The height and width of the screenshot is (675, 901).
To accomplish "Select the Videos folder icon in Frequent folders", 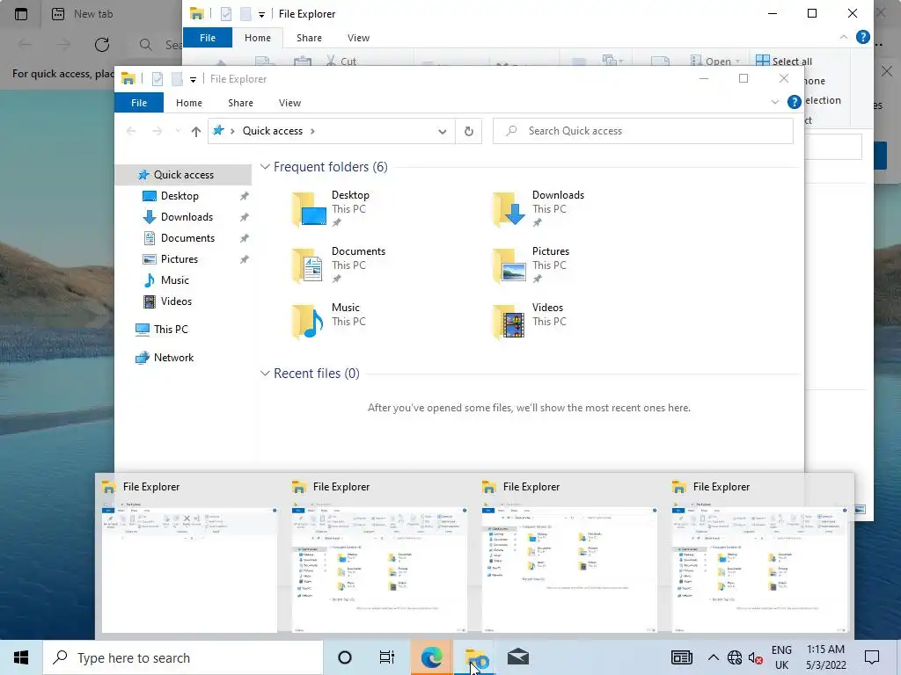I will [x=509, y=322].
